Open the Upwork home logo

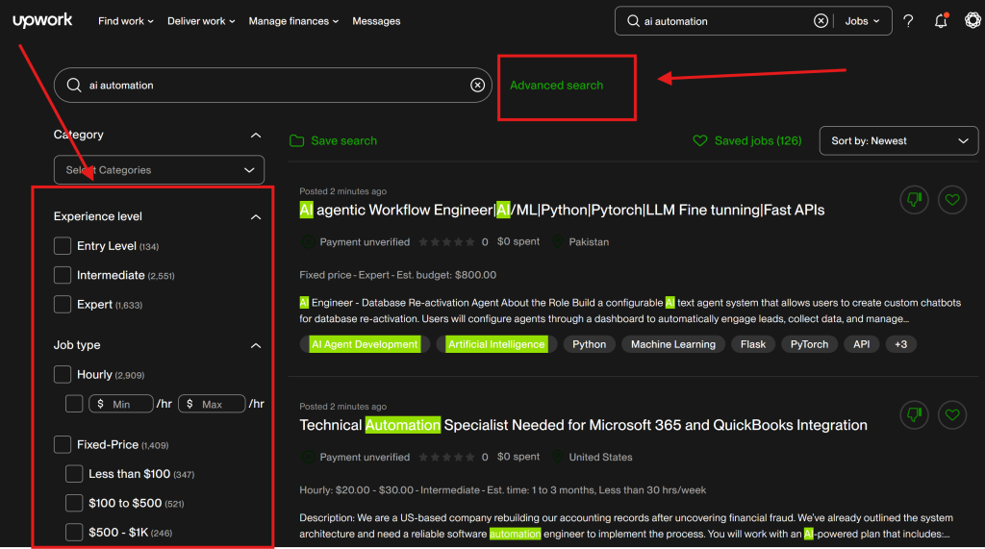pyautogui.click(x=42, y=21)
